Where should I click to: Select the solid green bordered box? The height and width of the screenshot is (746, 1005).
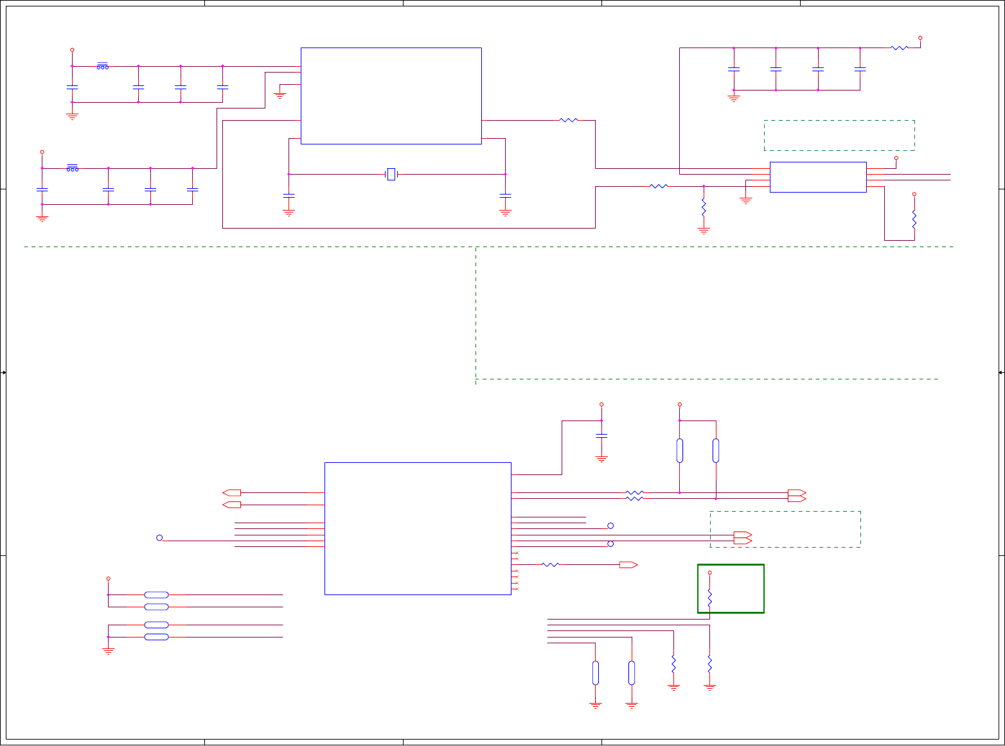point(731,589)
